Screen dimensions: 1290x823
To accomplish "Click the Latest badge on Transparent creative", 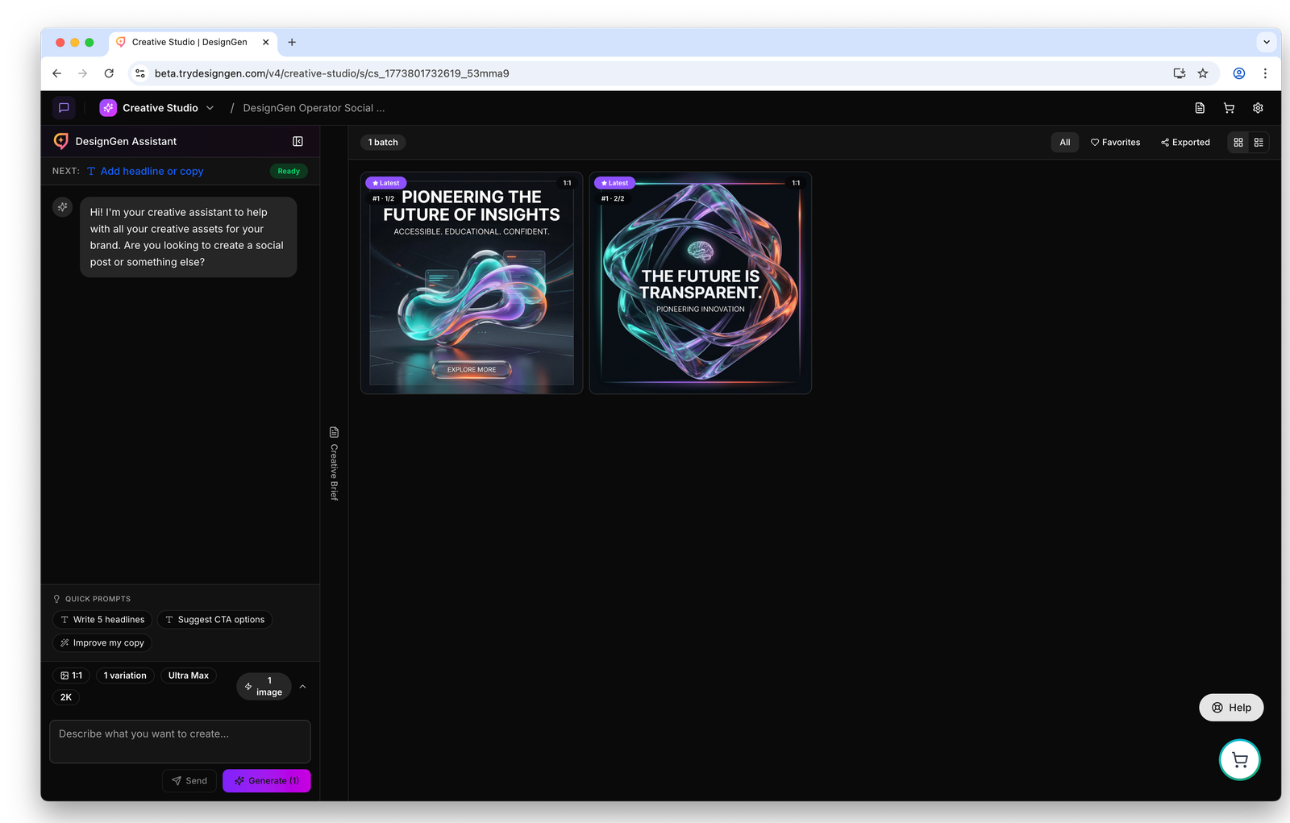I will coord(615,183).
